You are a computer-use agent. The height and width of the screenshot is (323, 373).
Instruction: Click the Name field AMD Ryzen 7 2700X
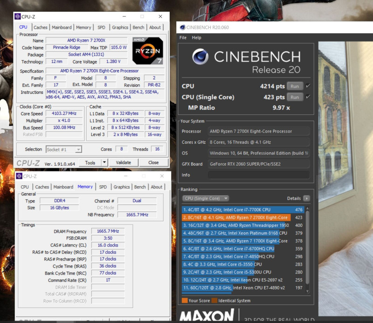86,40
